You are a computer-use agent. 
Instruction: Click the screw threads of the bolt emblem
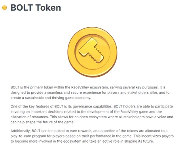[x=96, y=56]
